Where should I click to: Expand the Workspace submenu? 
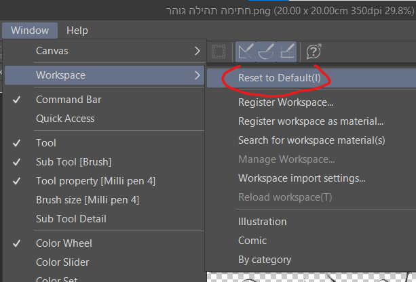pos(105,75)
